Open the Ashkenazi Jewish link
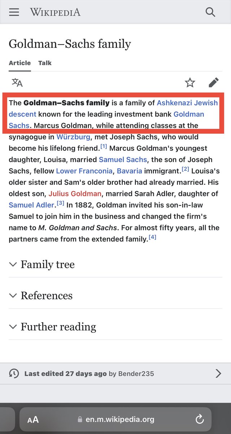This screenshot has height=434, width=231. tap(187, 103)
